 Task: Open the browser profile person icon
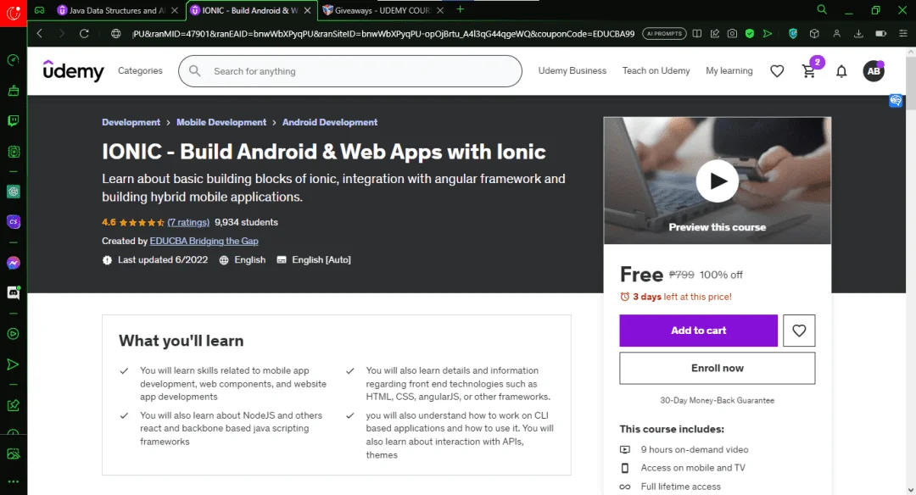pos(836,34)
